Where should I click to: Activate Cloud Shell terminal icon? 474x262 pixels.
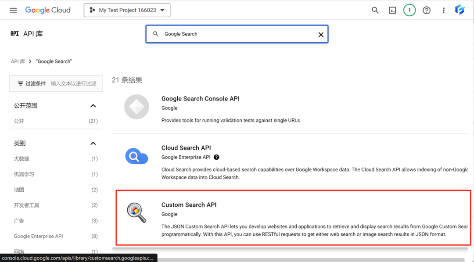pyautogui.click(x=392, y=10)
